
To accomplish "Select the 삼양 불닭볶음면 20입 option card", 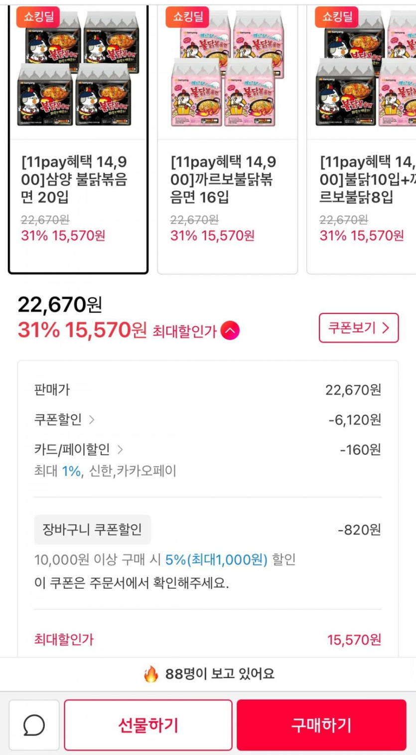I will 78,140.
